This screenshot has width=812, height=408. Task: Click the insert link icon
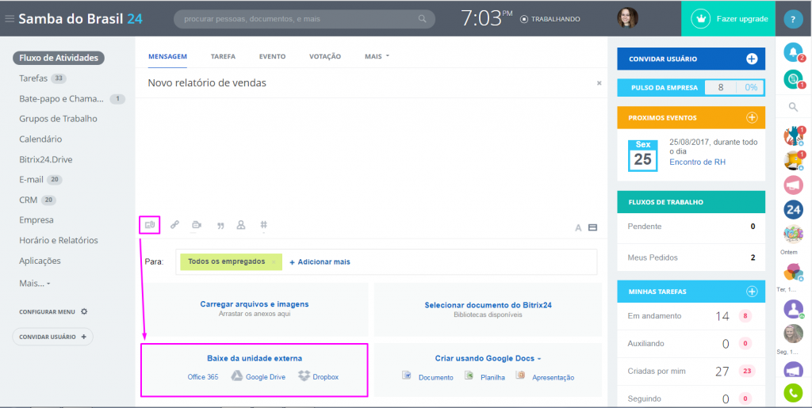pos(175,224)
